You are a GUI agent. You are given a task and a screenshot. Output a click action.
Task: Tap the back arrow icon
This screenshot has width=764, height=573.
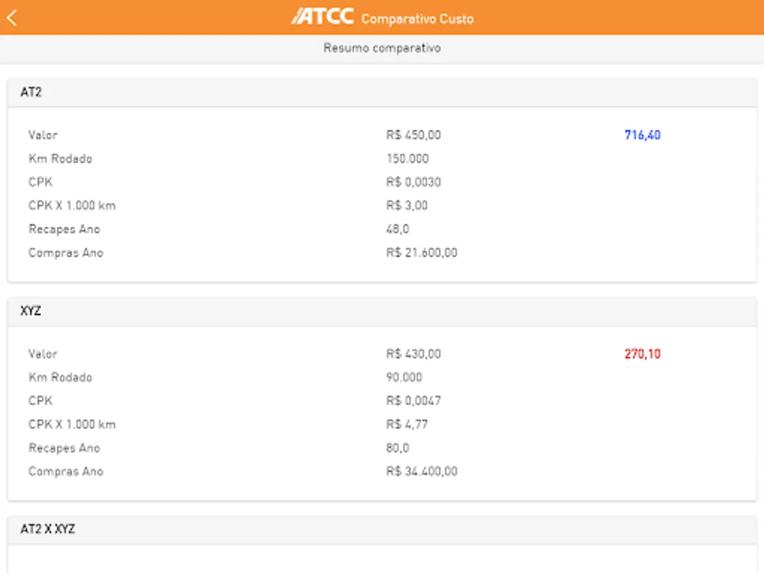click(11, 18)
